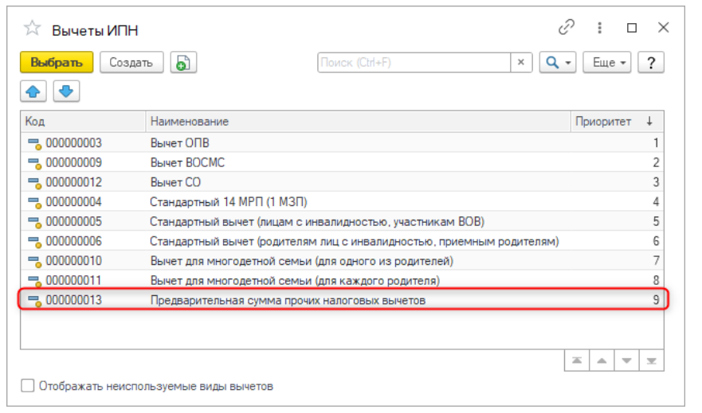Screen dimensions: 702x413
Task: Click the 'Выбрать' button
Action: 57,63
